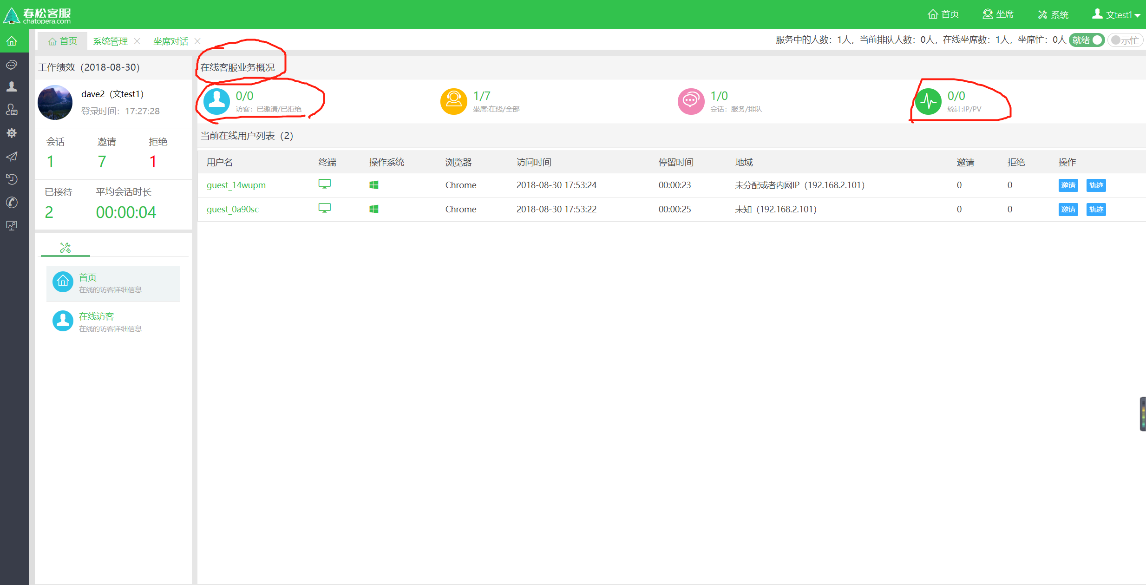1146x585 pixels.
Task: Close the 坐席对话 tab
Action: (197, 41)
